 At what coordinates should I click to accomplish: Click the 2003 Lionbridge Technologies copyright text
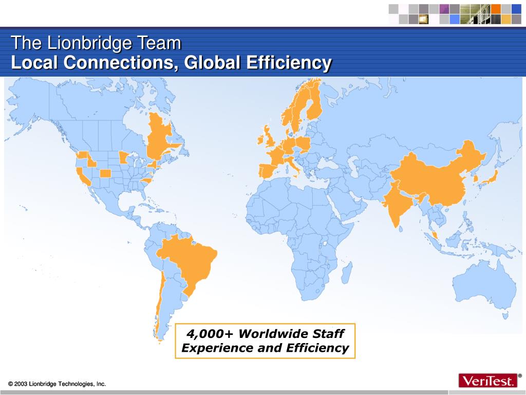click(57, 384)
